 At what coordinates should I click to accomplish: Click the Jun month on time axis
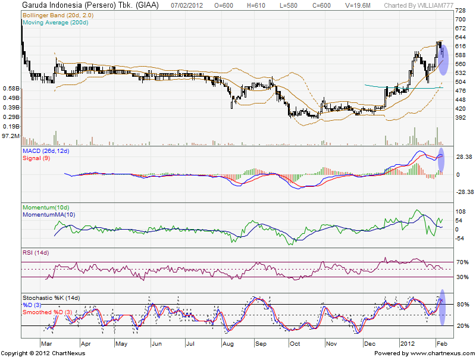[156, 344]
